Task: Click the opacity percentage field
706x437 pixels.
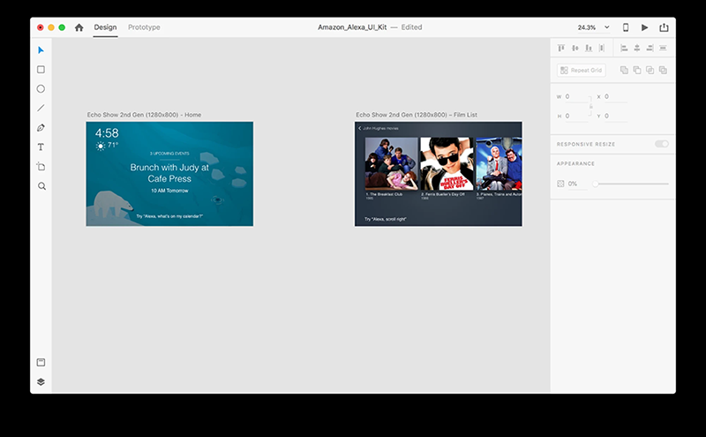Action: coord(577,184)
